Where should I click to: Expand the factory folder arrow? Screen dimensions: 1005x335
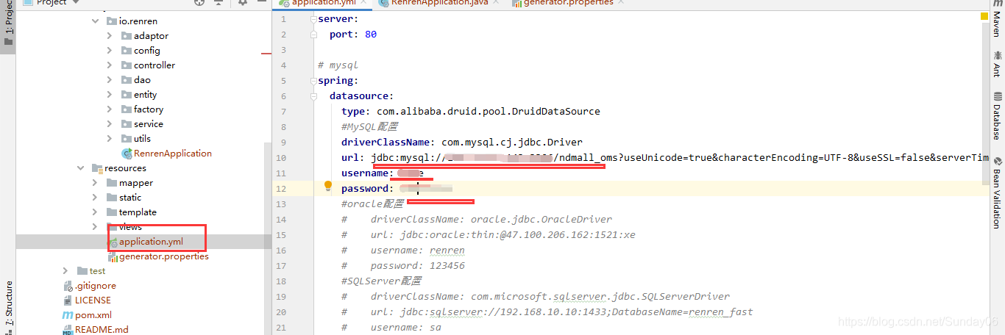click(110, 109)
